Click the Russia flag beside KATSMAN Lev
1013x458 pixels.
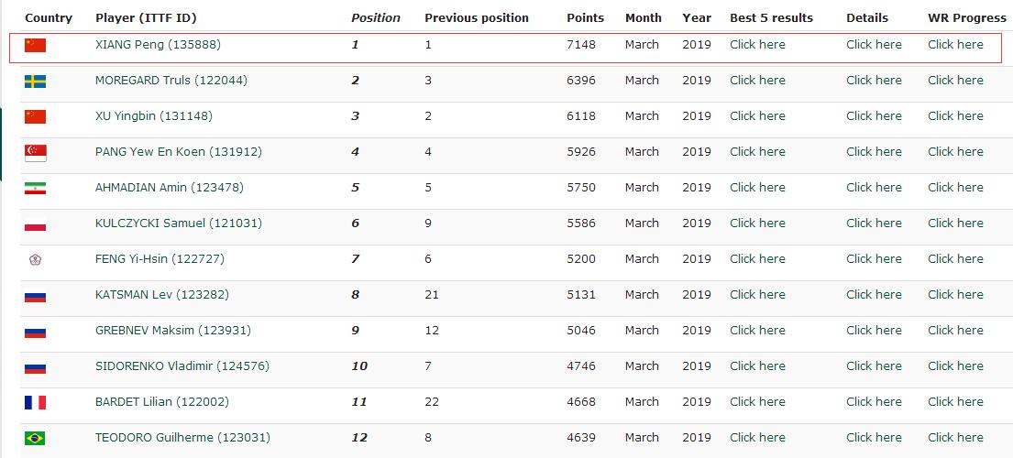pos(35,296)
